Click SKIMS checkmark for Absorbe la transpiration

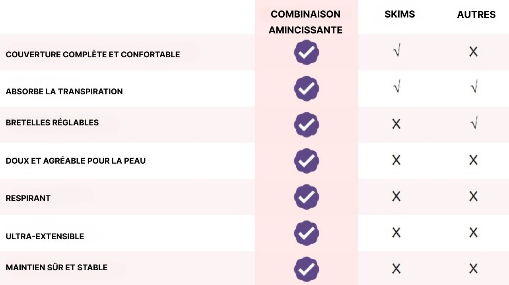pyautogui.click(x=396, y=86)
